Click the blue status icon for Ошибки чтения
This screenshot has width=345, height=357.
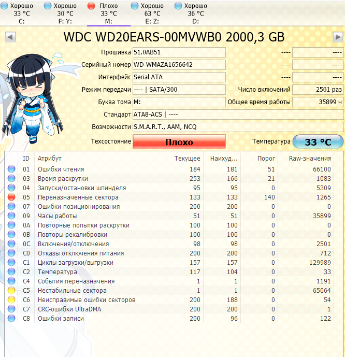[x=11, y=169]
